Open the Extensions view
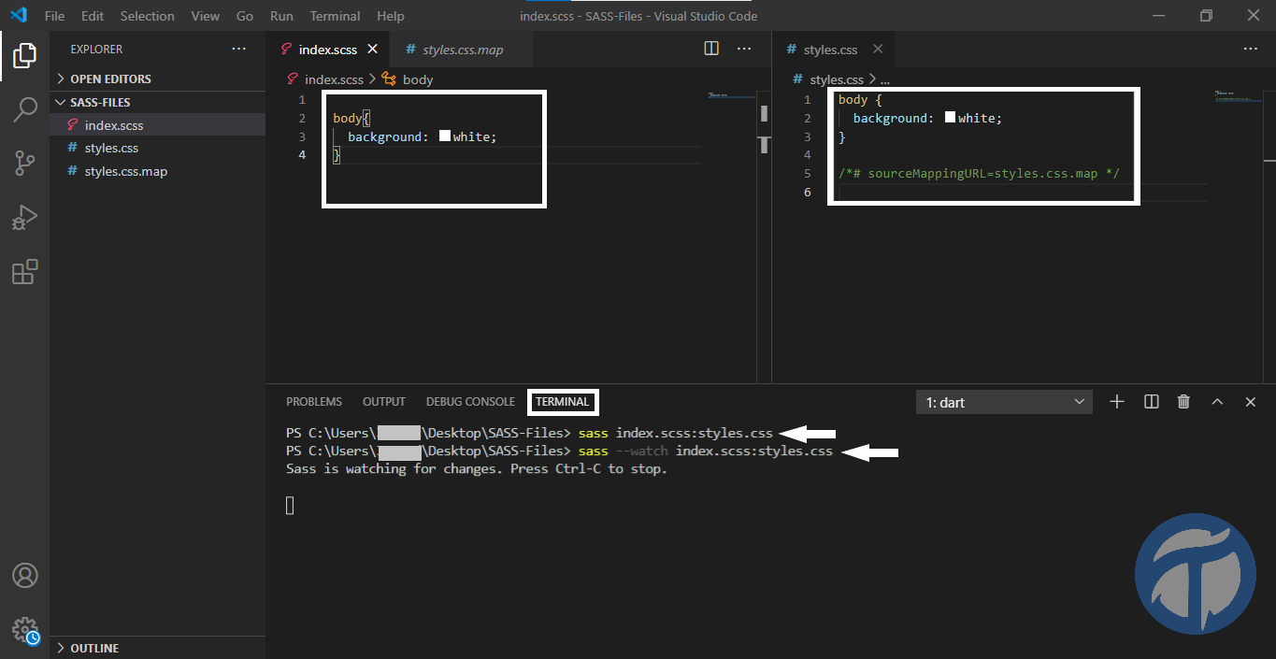The height and width of the screenshot is (659, 1276). coord(24,272)
